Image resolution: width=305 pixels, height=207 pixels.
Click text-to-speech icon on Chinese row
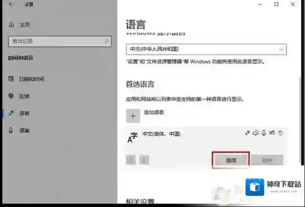coord(256,133)
